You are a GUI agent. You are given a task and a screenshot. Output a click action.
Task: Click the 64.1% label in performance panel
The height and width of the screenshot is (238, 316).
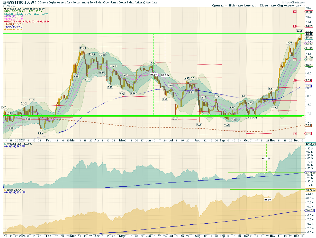[266, 159]
